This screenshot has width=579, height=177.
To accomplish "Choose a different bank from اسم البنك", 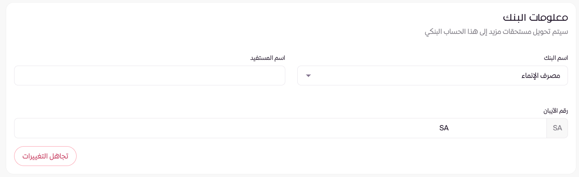I will click(x=432, y=76).
